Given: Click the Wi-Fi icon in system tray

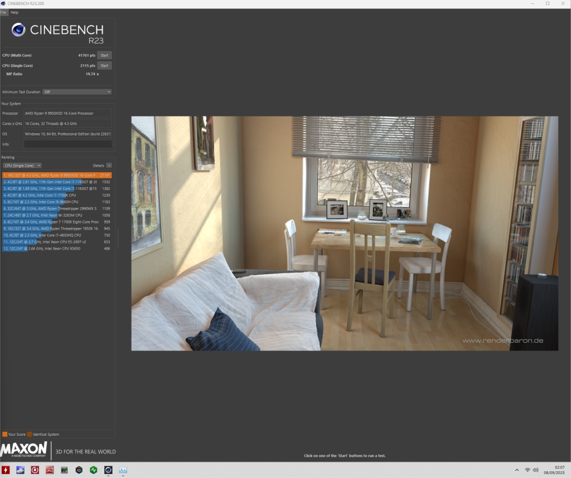Looking at the screenshot, I should 527,470.
